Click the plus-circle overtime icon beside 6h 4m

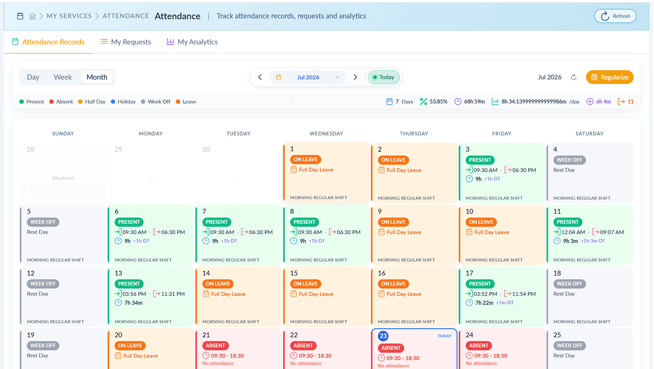[x=590, y=102]
